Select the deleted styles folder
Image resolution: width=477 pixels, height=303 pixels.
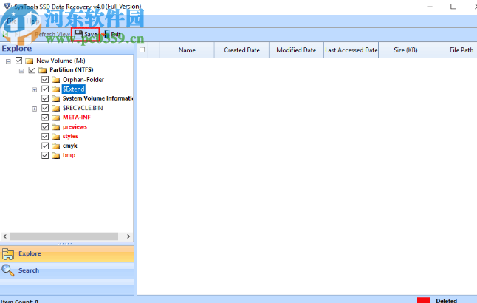pyautogui.click(x=70, y=136)
